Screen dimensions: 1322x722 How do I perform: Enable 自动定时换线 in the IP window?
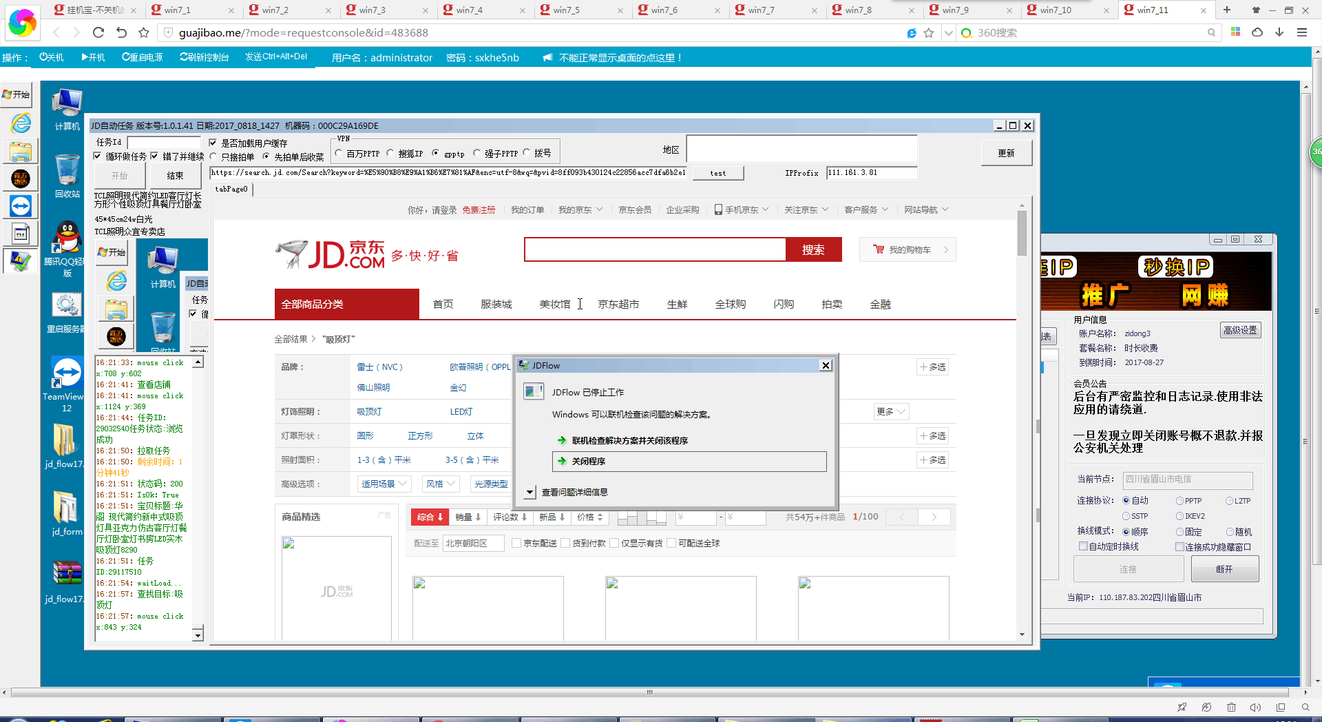(x=1083, y=546)
